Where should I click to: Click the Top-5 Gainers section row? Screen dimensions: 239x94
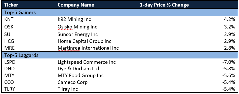pyautogui.click(x=120, y=12)
